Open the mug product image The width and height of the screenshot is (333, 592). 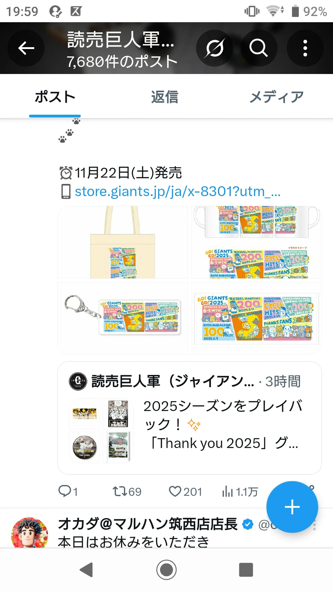(x=257, y=242)
